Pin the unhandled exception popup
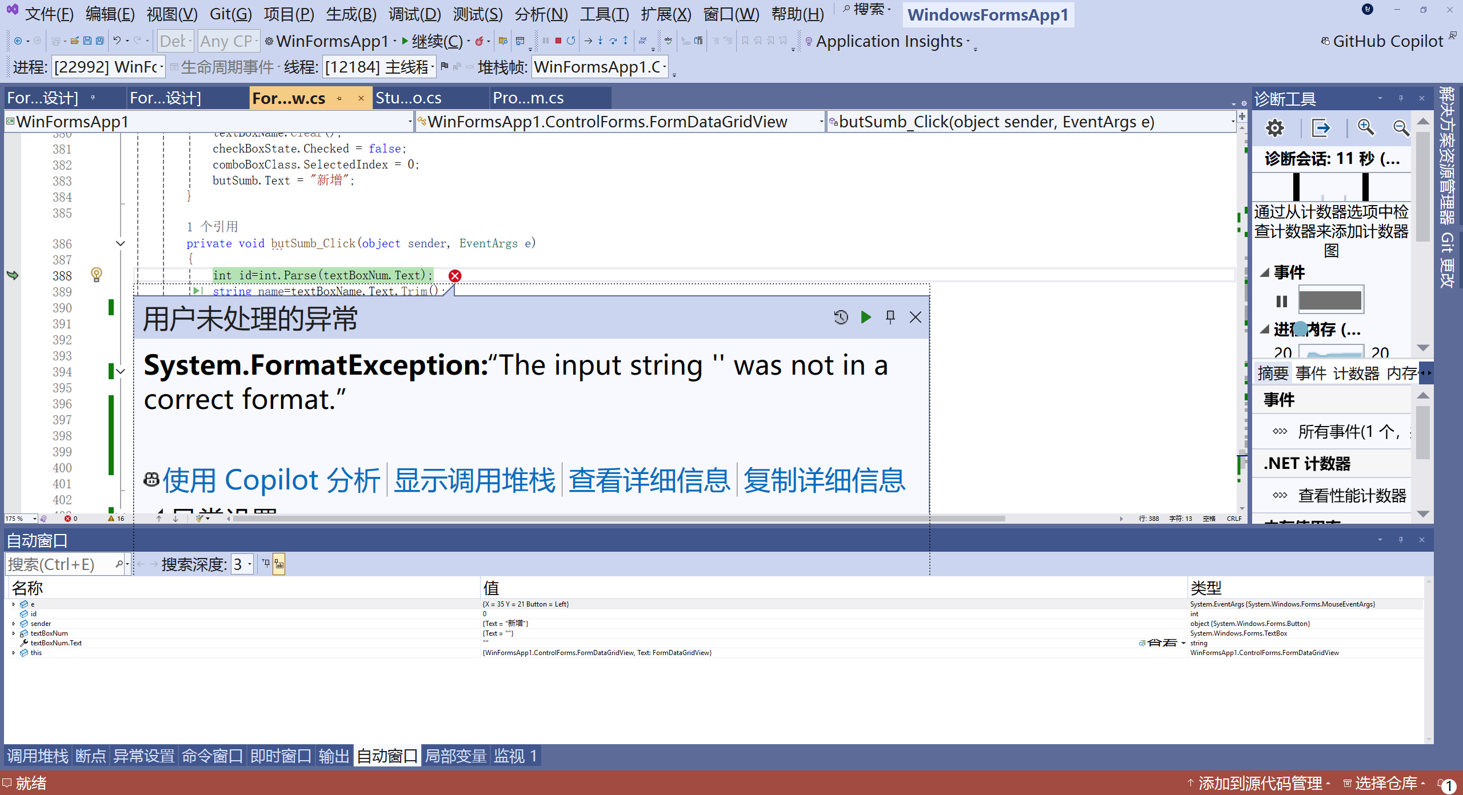1463x795 pixels. pyautogui.click(x=890, y=317)
